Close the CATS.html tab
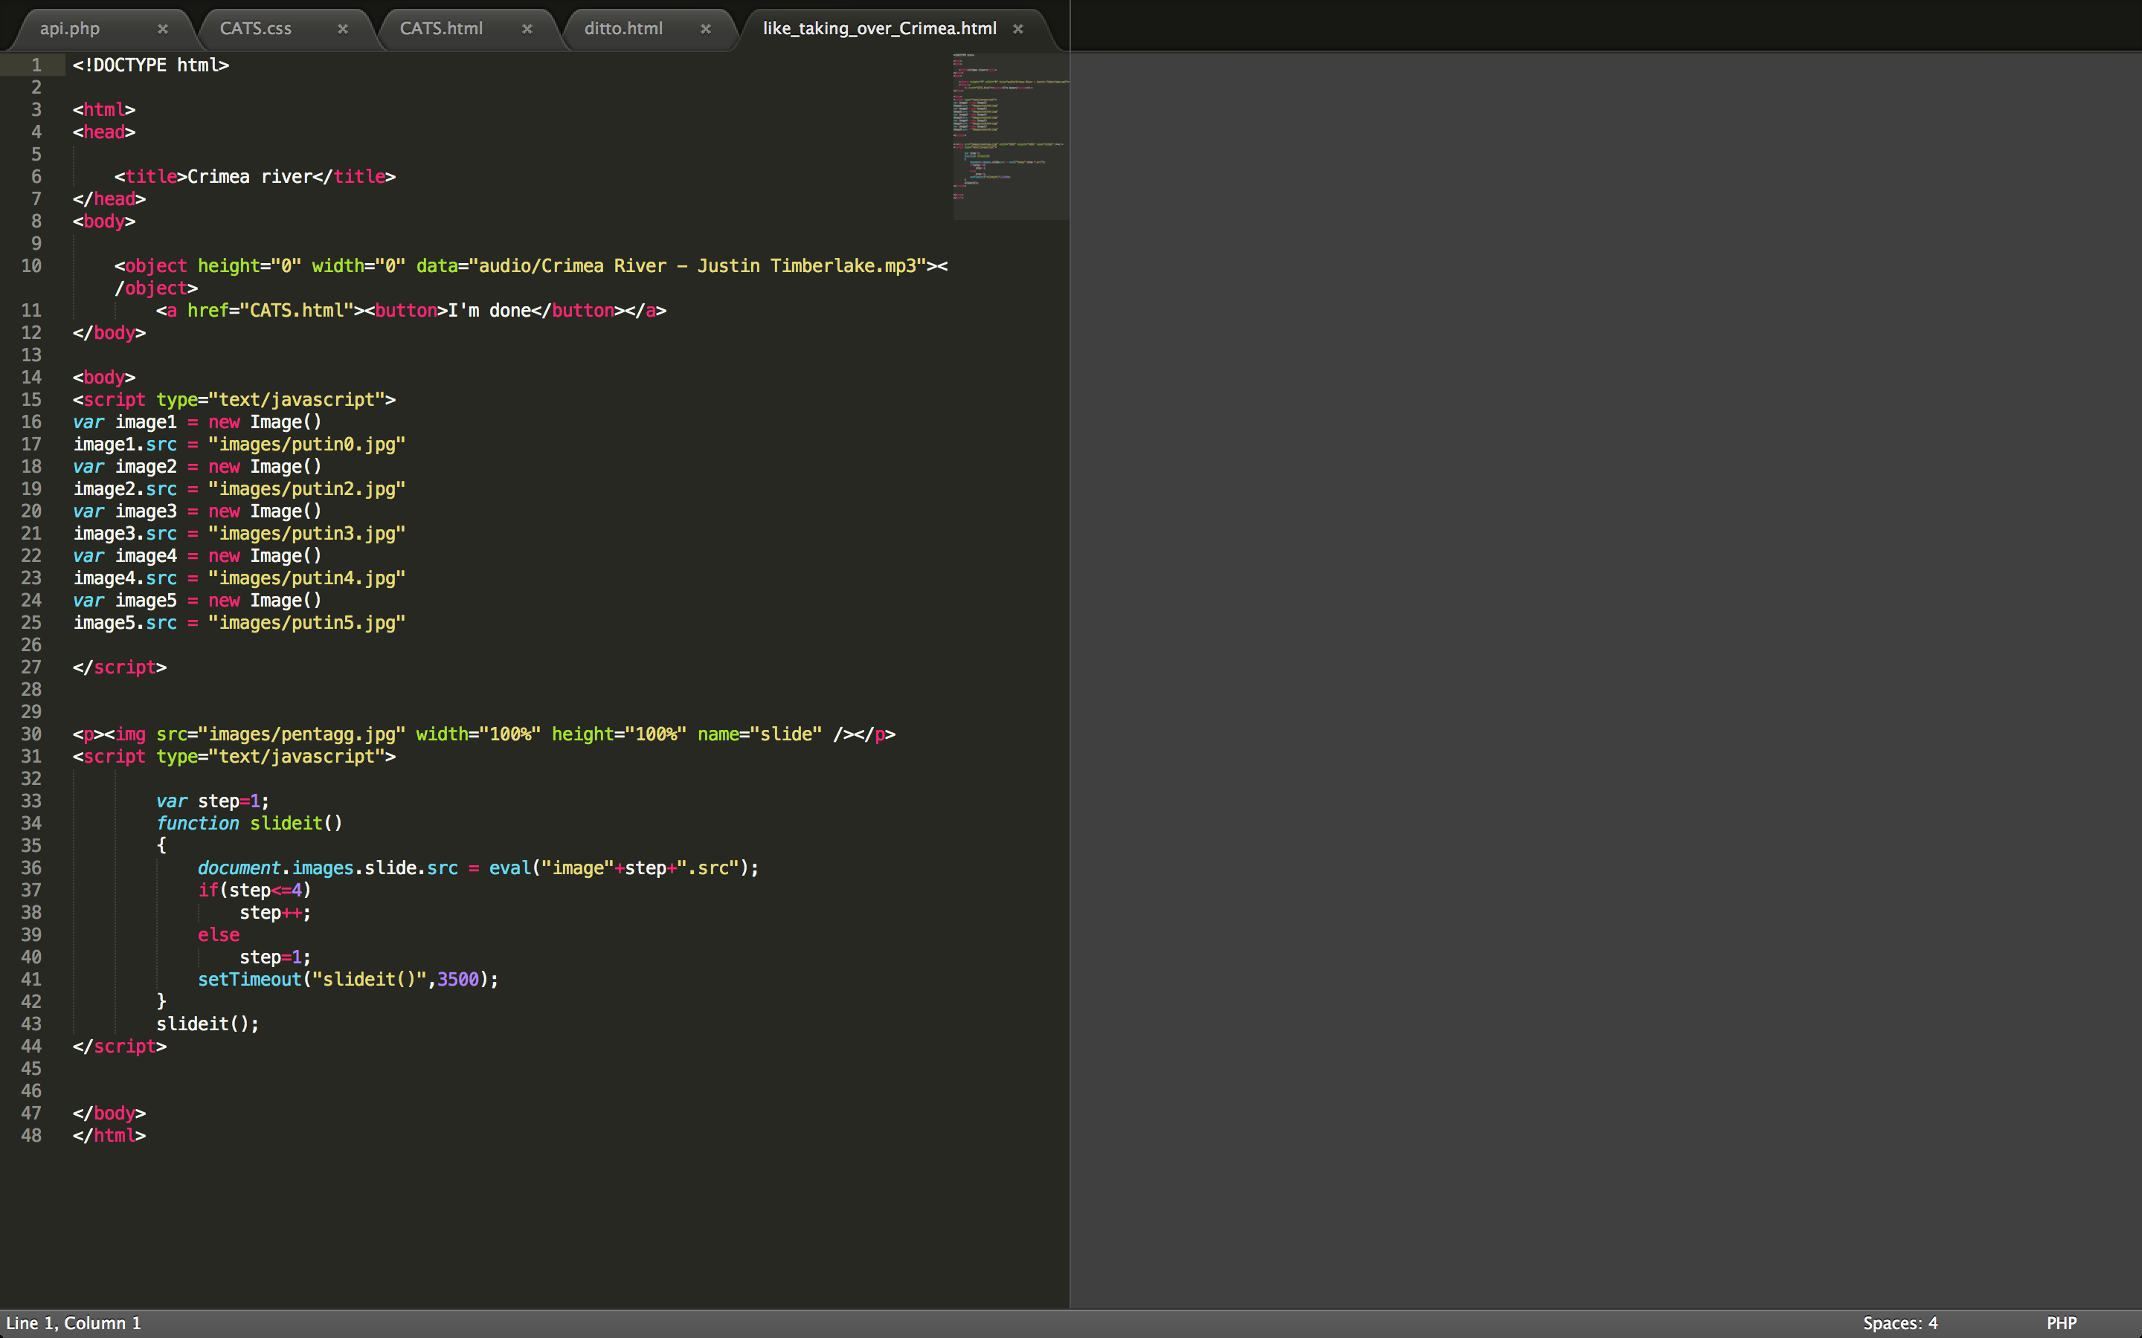The image size is (2142, 1338). pos(527,28)
